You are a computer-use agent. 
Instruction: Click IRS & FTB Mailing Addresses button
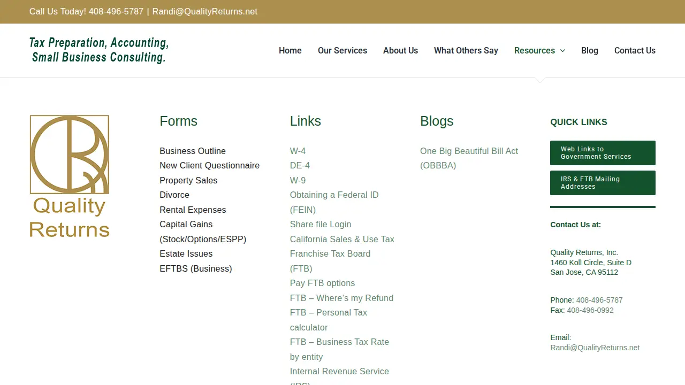603,183
